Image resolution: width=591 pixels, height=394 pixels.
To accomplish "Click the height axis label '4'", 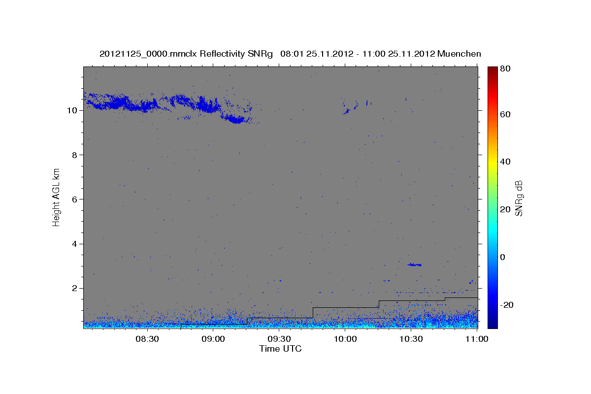I will 74,244.
